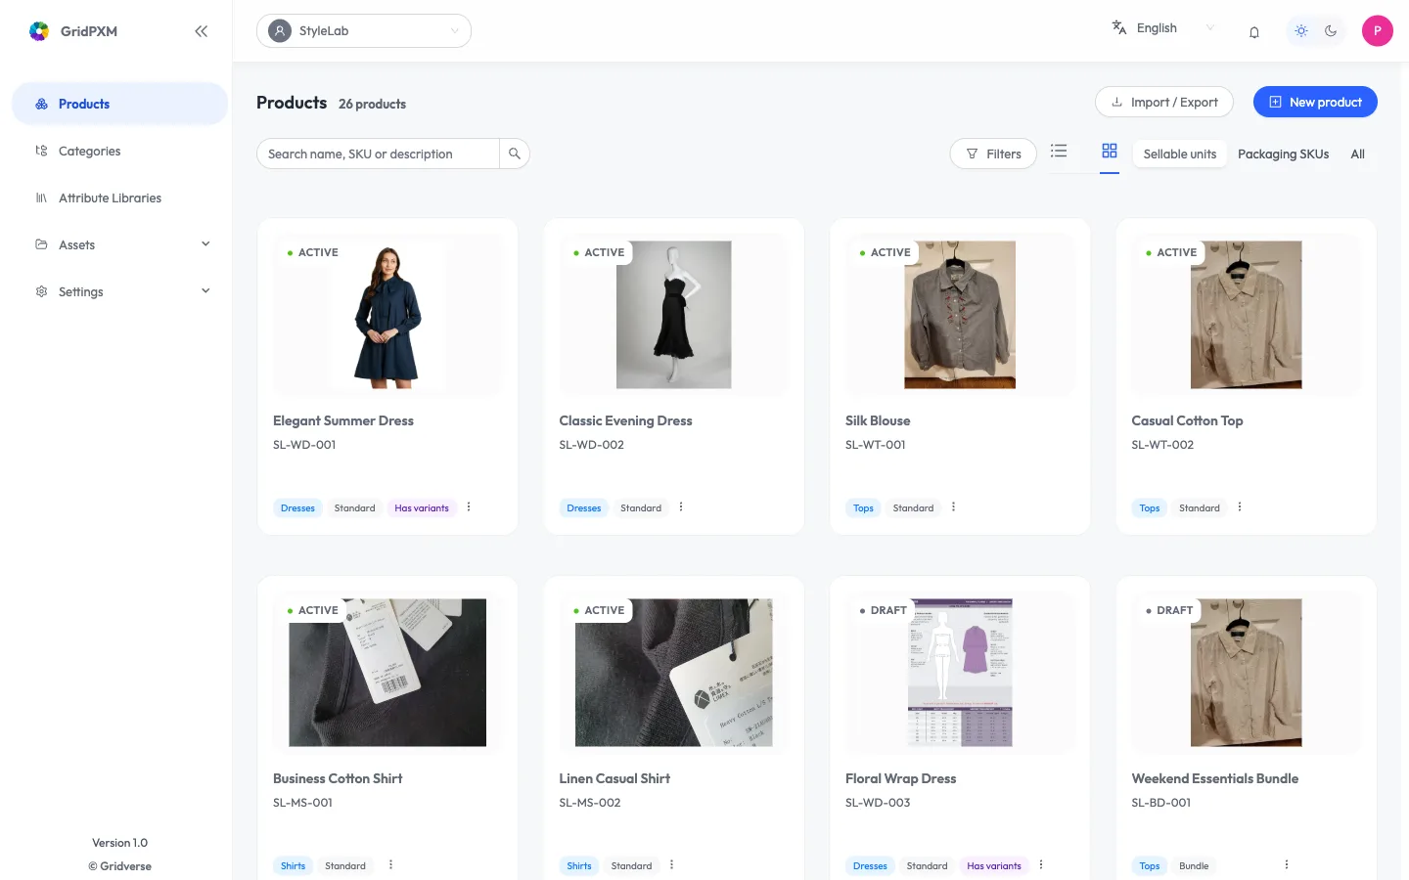Select the All tab
Image resolution: width=1409 pixels, height=880 pixels.
[1357, 154]
